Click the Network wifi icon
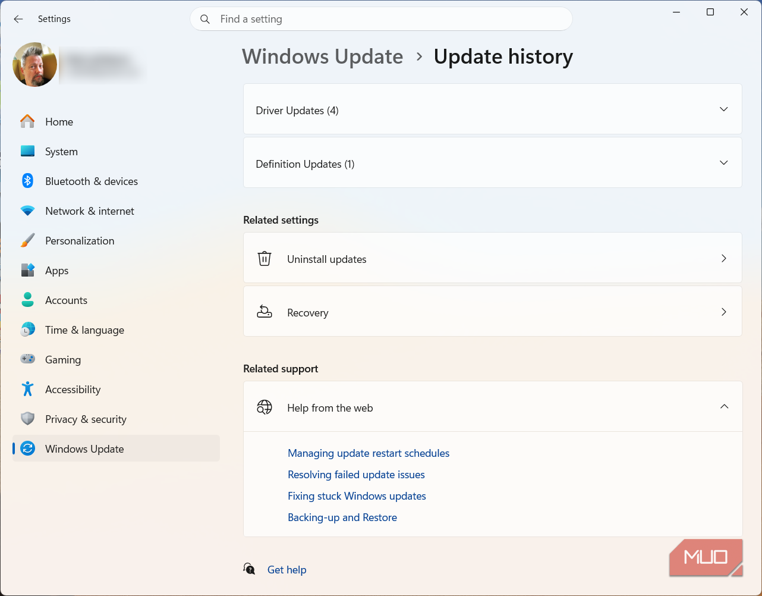This screenshot has height=596, width=762. (x=27, y=211)
